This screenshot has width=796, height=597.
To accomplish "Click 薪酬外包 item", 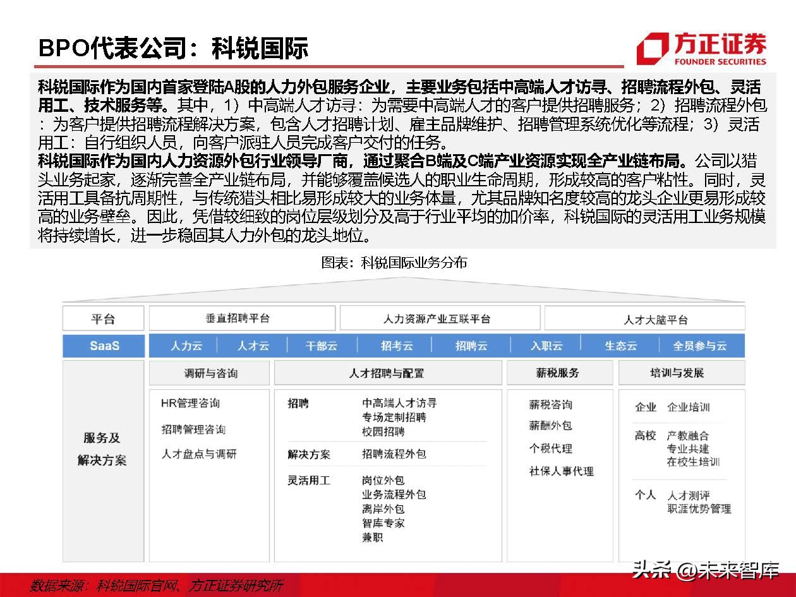I will coord(551,426).
